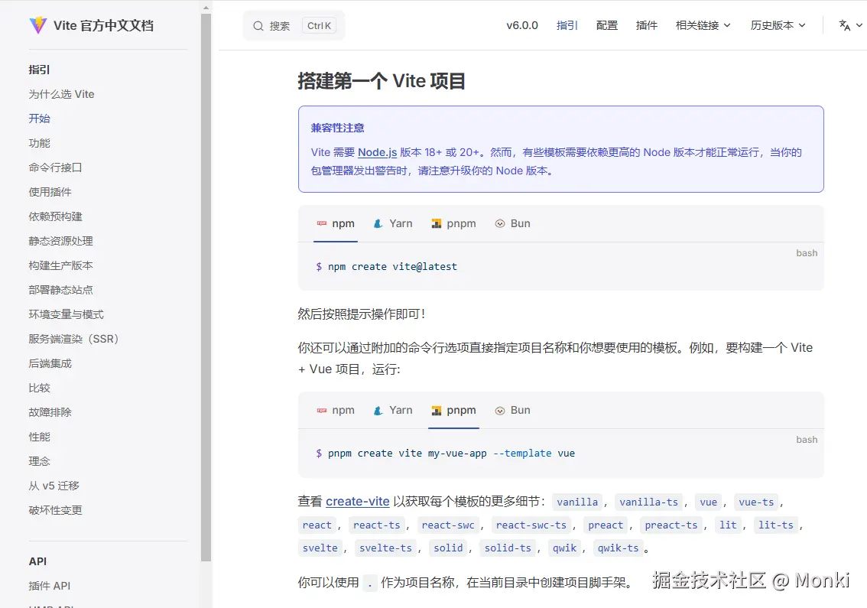
Task: Open 为什么选 Vite in sidebar
Action: point(61,94)
